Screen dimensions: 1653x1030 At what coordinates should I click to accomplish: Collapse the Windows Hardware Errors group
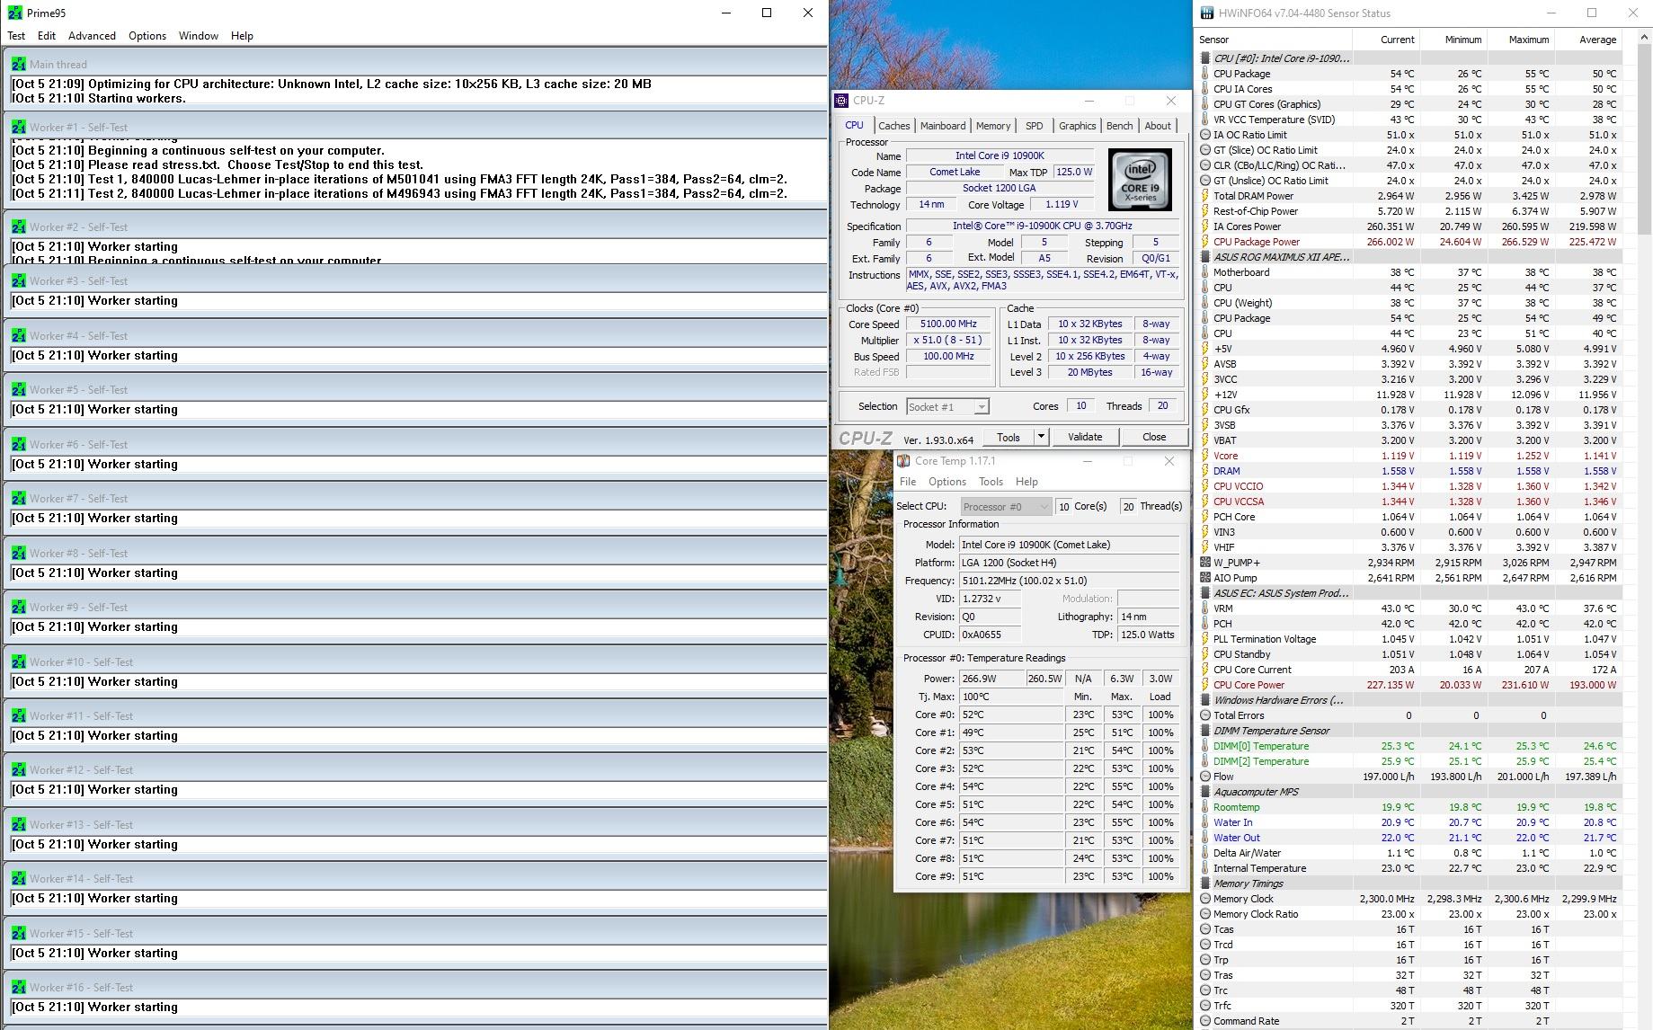1205,700
